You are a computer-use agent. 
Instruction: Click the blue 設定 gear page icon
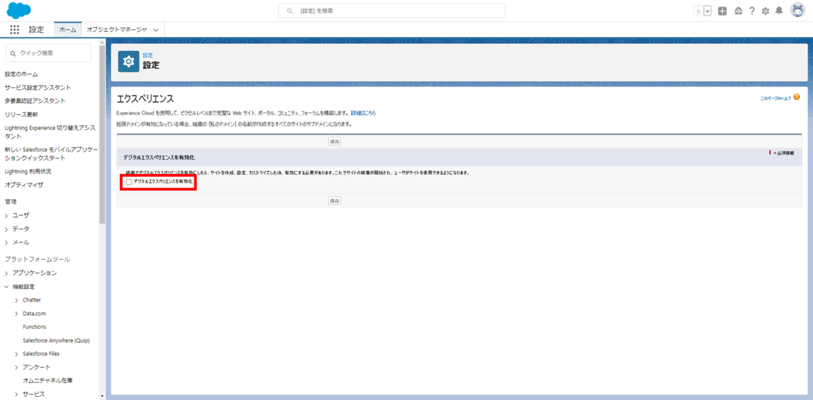click(x=129, y=61)
